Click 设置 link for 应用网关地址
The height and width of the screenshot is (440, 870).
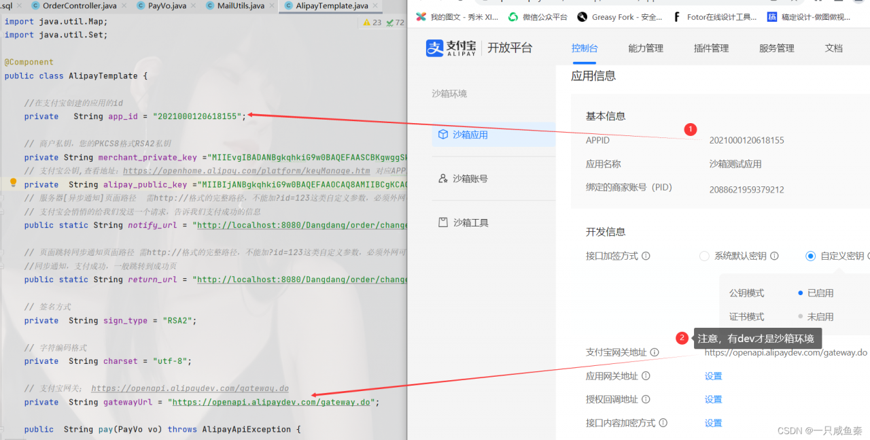click(x=713, y=376)
